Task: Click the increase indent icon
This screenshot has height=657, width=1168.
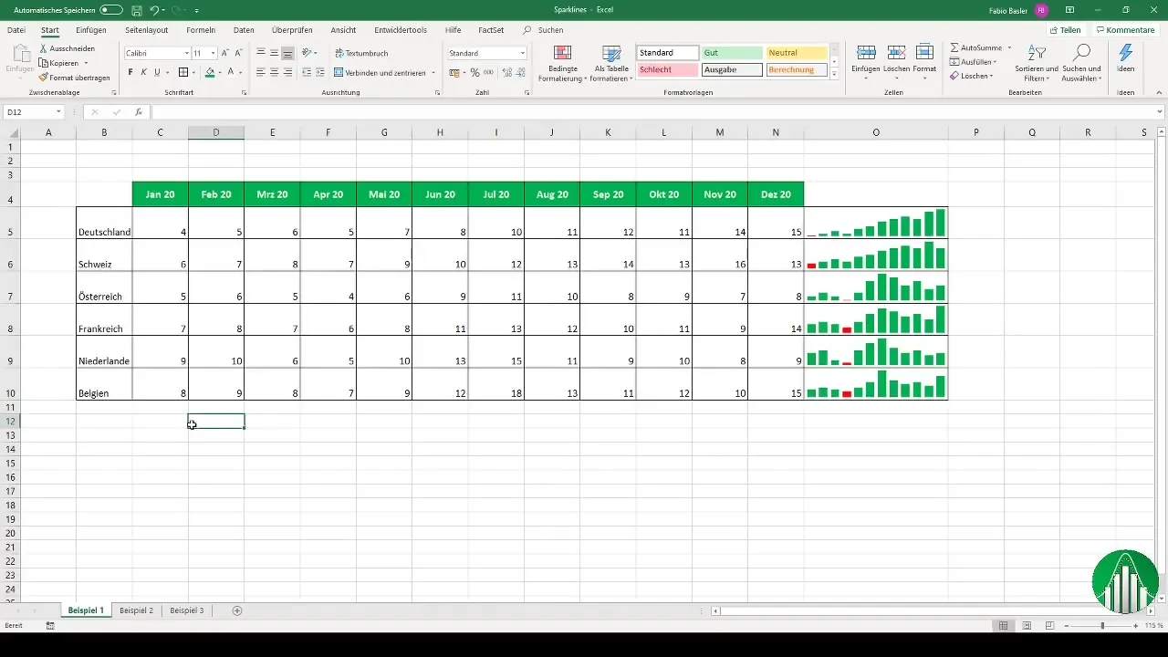Action: coord(320,72)
